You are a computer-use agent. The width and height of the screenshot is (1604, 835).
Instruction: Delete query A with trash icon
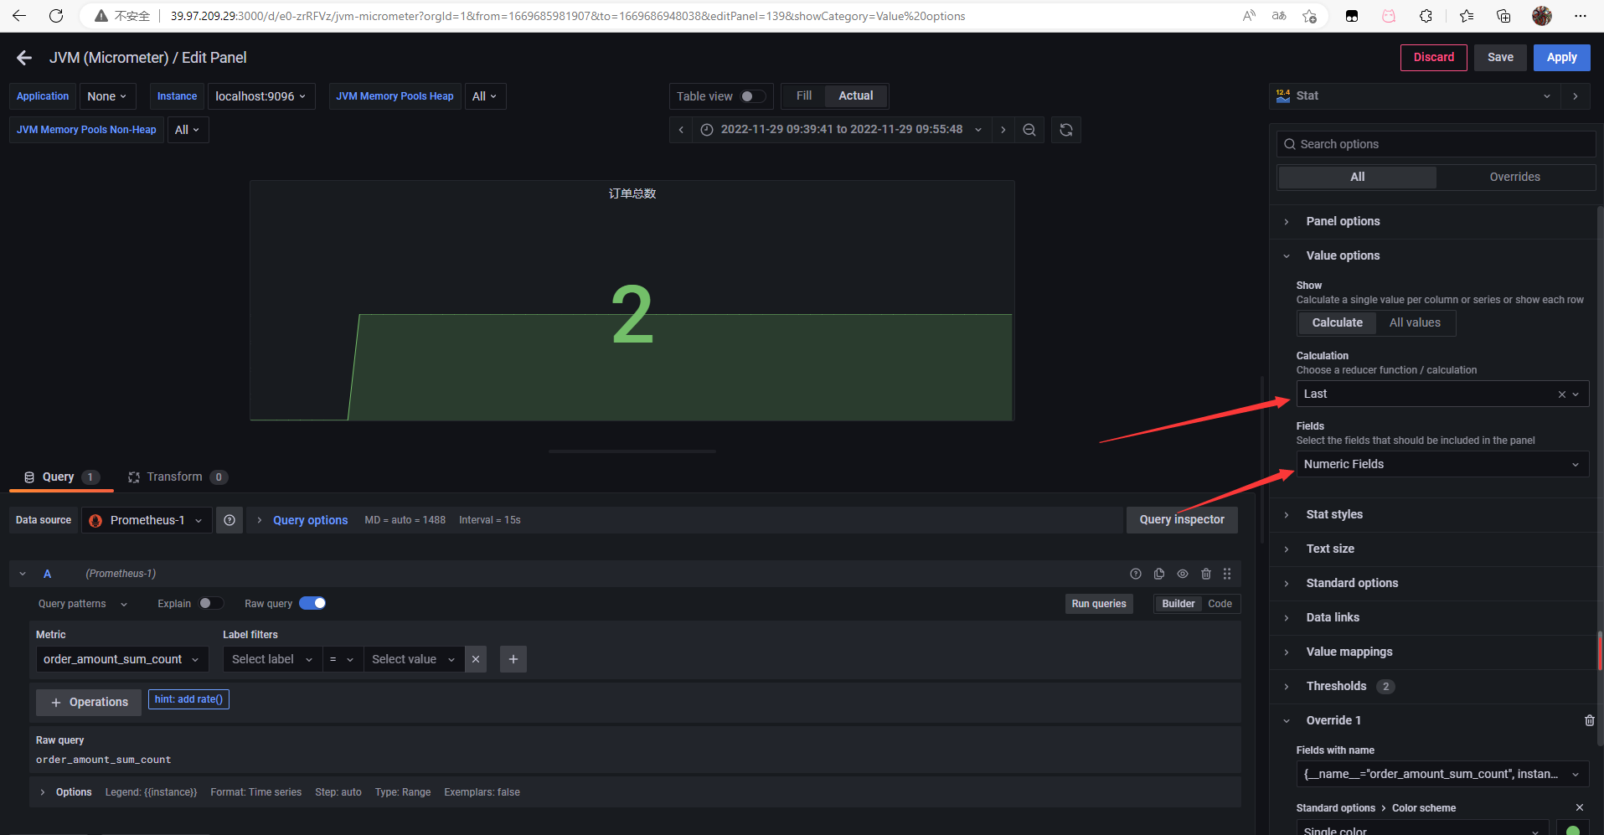point(1206,574)
